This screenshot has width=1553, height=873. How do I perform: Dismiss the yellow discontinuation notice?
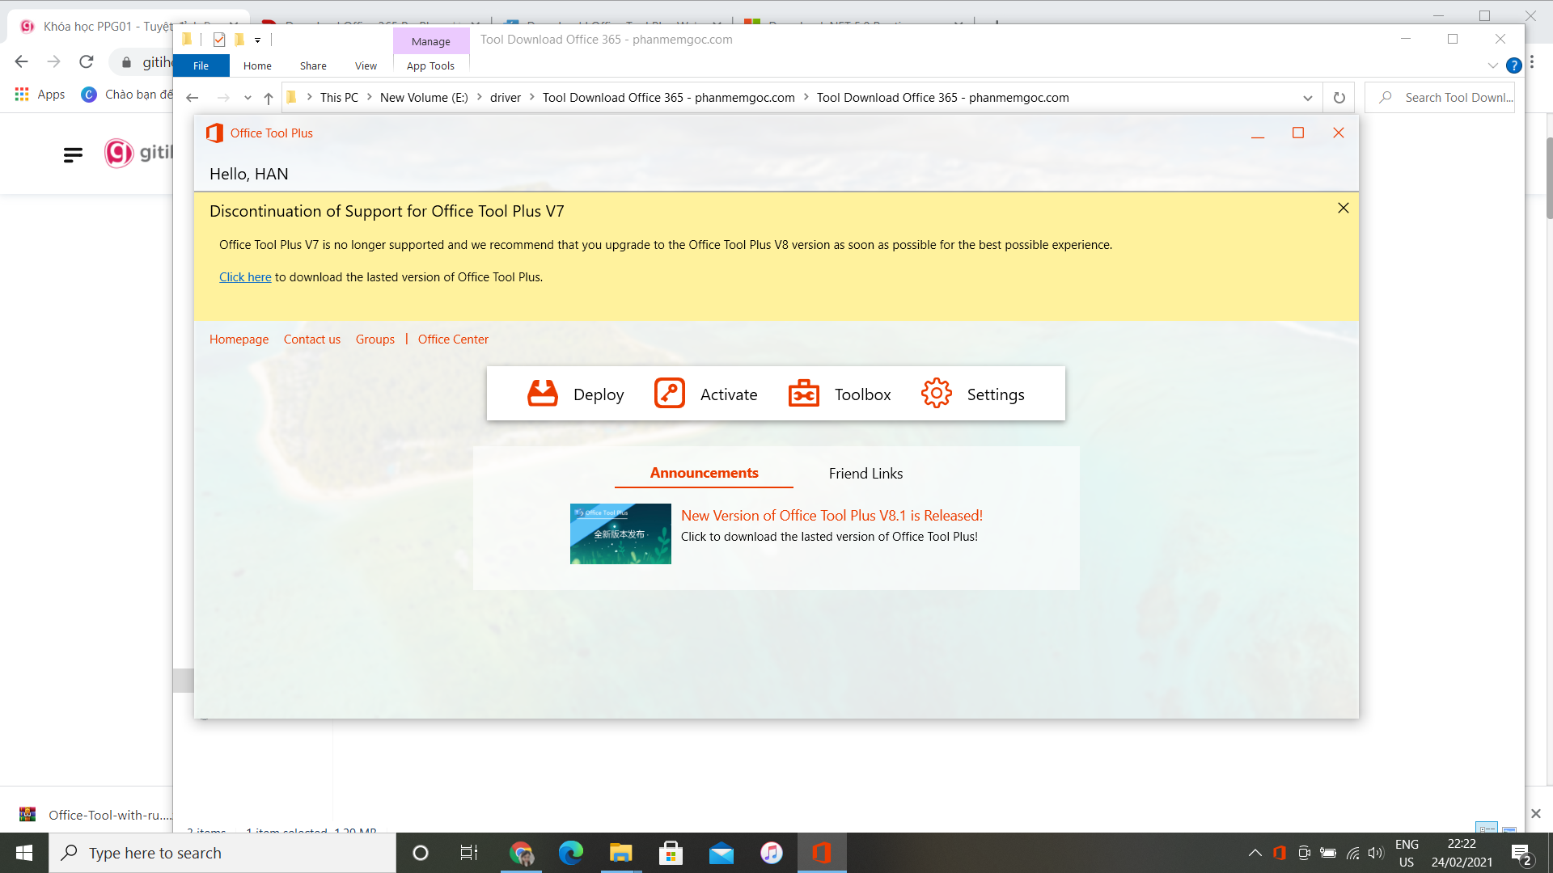tap(1344, 208)
